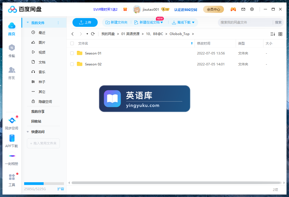The width and height of the screenshot is (289, 197).
Task: Go back with the left arrow
Action: (72, 34)
